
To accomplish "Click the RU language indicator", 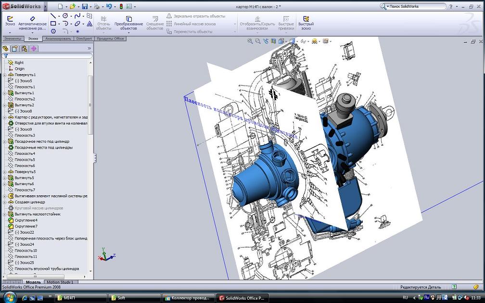I will point(405,297).
